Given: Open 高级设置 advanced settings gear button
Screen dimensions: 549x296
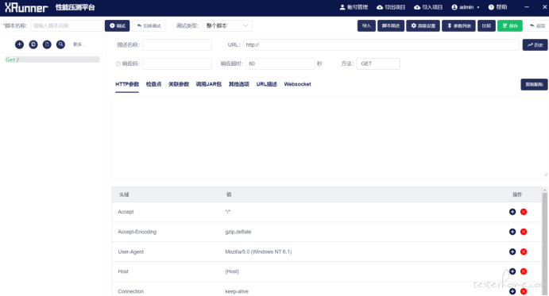Looking at the screenshot, I should pos(423,25).
